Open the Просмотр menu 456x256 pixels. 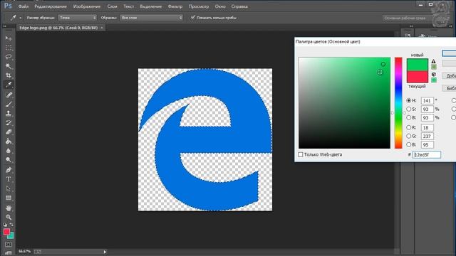click(x=199, y=6)
